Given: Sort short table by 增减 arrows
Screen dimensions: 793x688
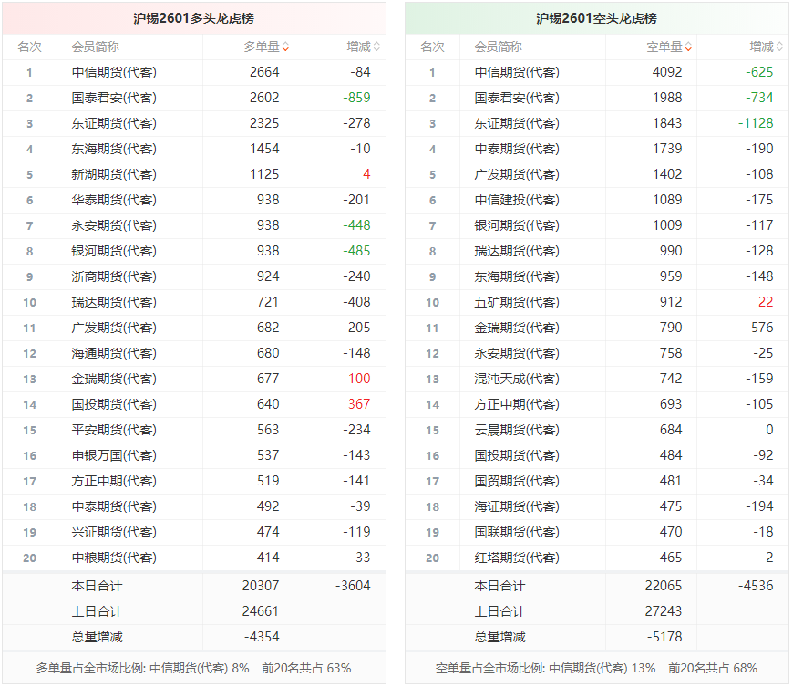Looking at the screenshot, I should [779, 47].
